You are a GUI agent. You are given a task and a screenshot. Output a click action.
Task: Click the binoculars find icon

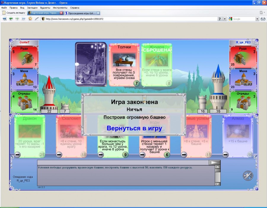coord(263,19)
